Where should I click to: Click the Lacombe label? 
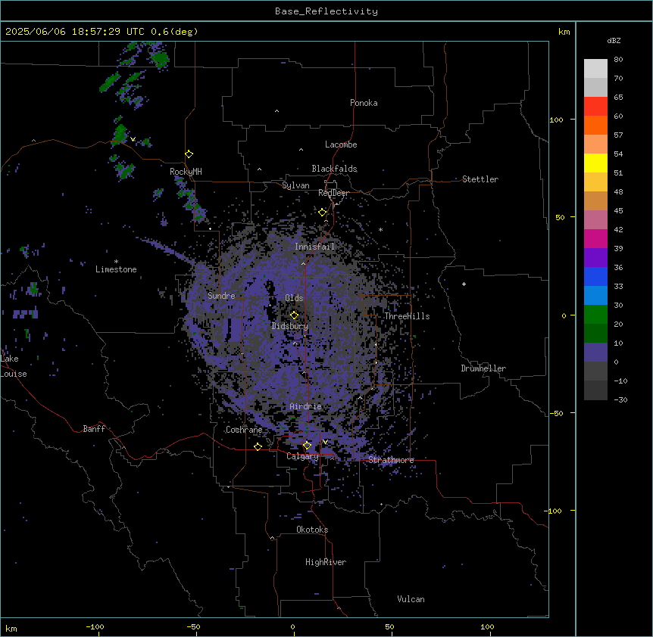pyautogui.click(x=341, y=144)
